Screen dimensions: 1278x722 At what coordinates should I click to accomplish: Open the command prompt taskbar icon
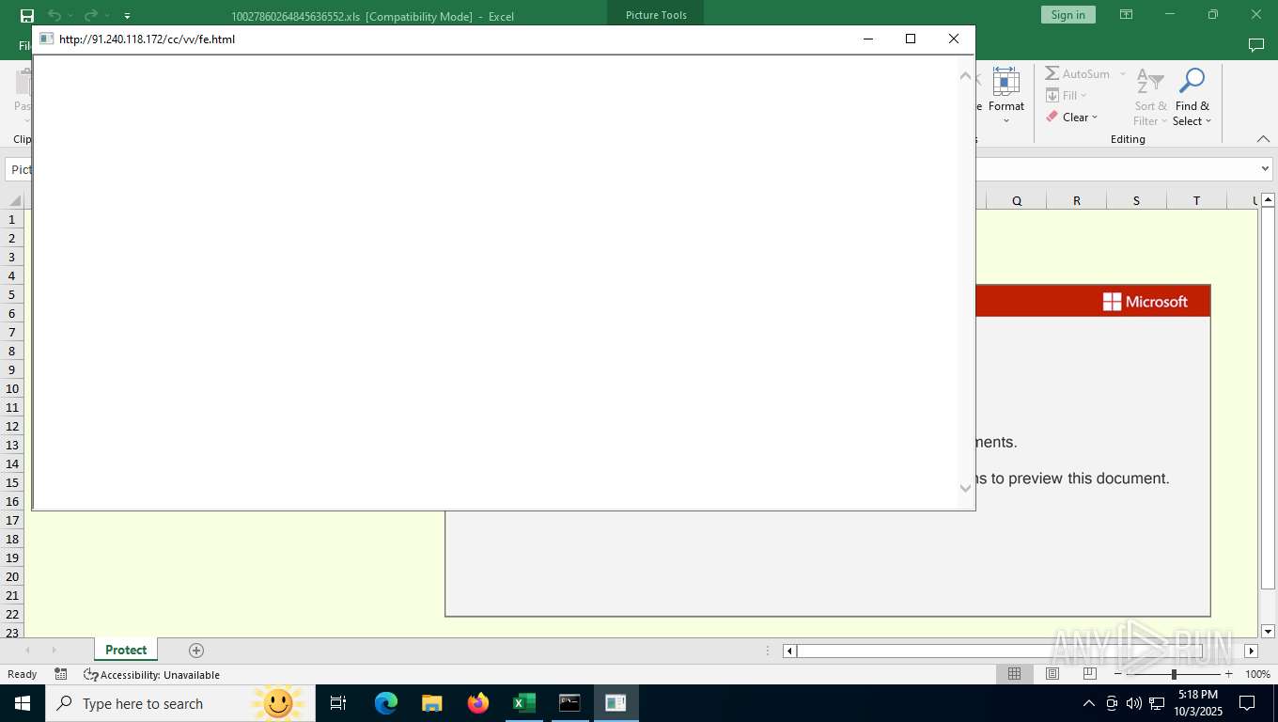pyautogui.click(x=569, y=703)
